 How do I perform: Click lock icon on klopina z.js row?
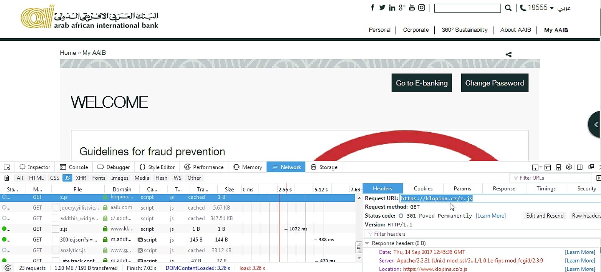click(105, 197)
